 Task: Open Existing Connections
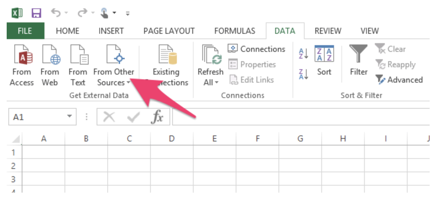tap(166, 65)
